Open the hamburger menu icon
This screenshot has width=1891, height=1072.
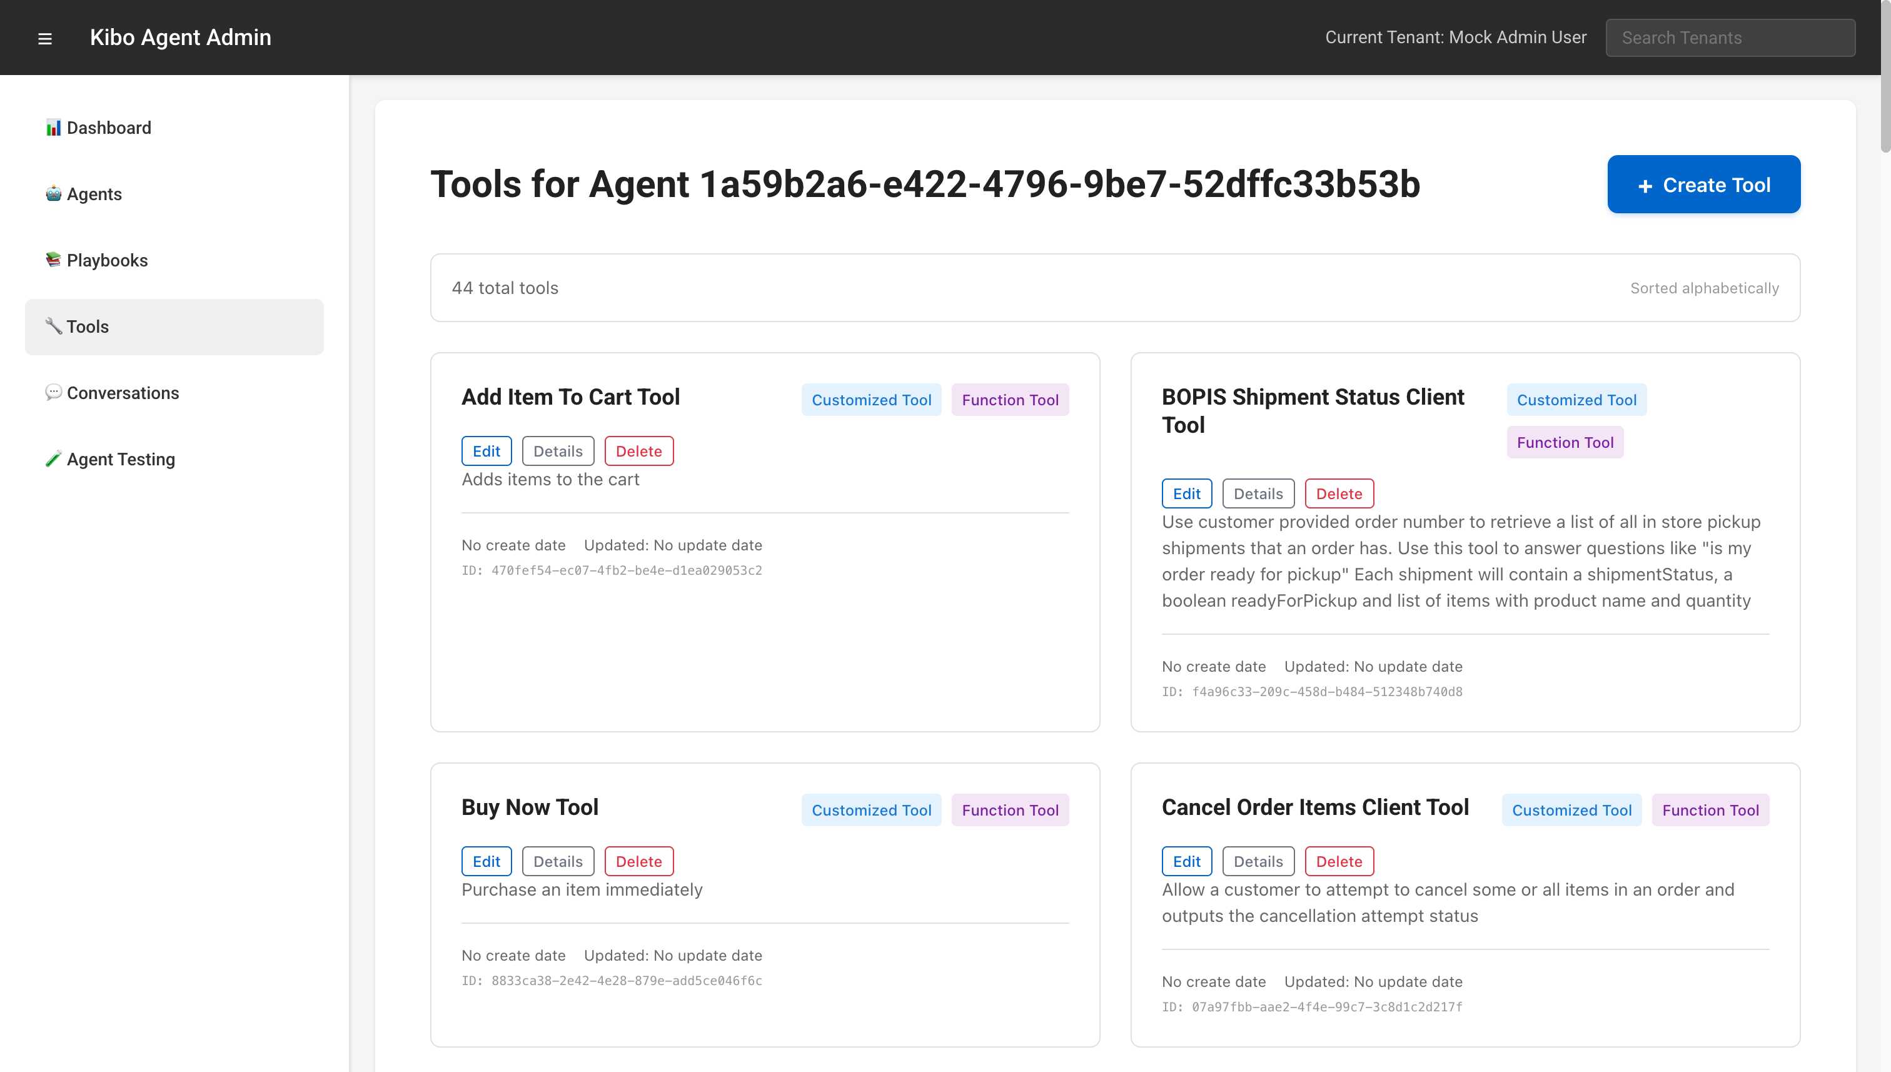tap(45, 38)
